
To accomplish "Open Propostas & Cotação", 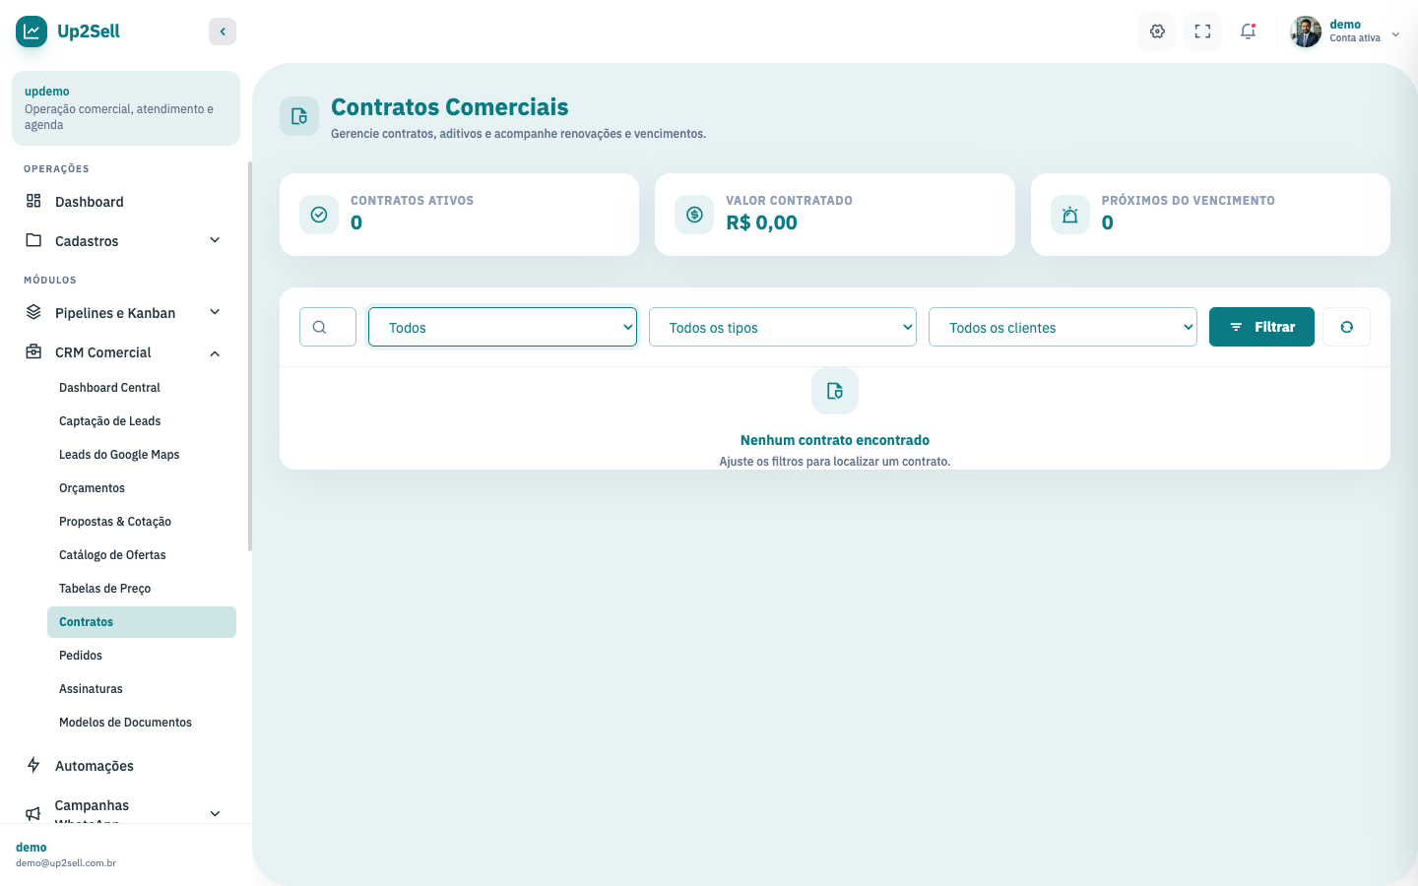I will click(x=142, y=522).
